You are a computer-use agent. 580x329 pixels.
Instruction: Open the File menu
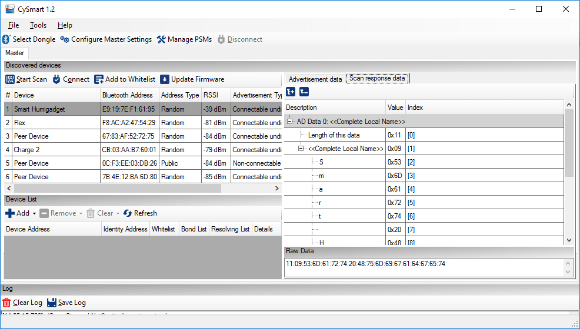[14, 25]
